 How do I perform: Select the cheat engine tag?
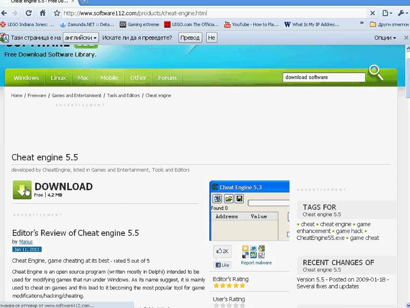pyautogui.click(x=336, y=224)
